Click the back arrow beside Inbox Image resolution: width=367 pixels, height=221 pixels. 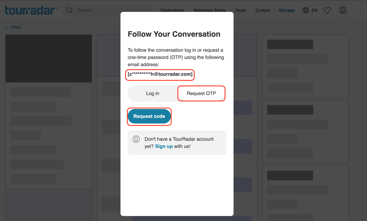pos(6,27)
